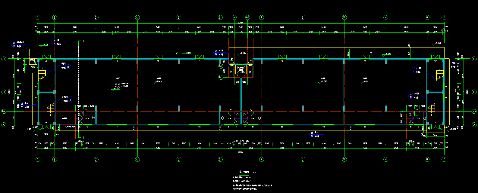
Task: Select grid bubble 1/6 at the top
Action: pos(234,17)
